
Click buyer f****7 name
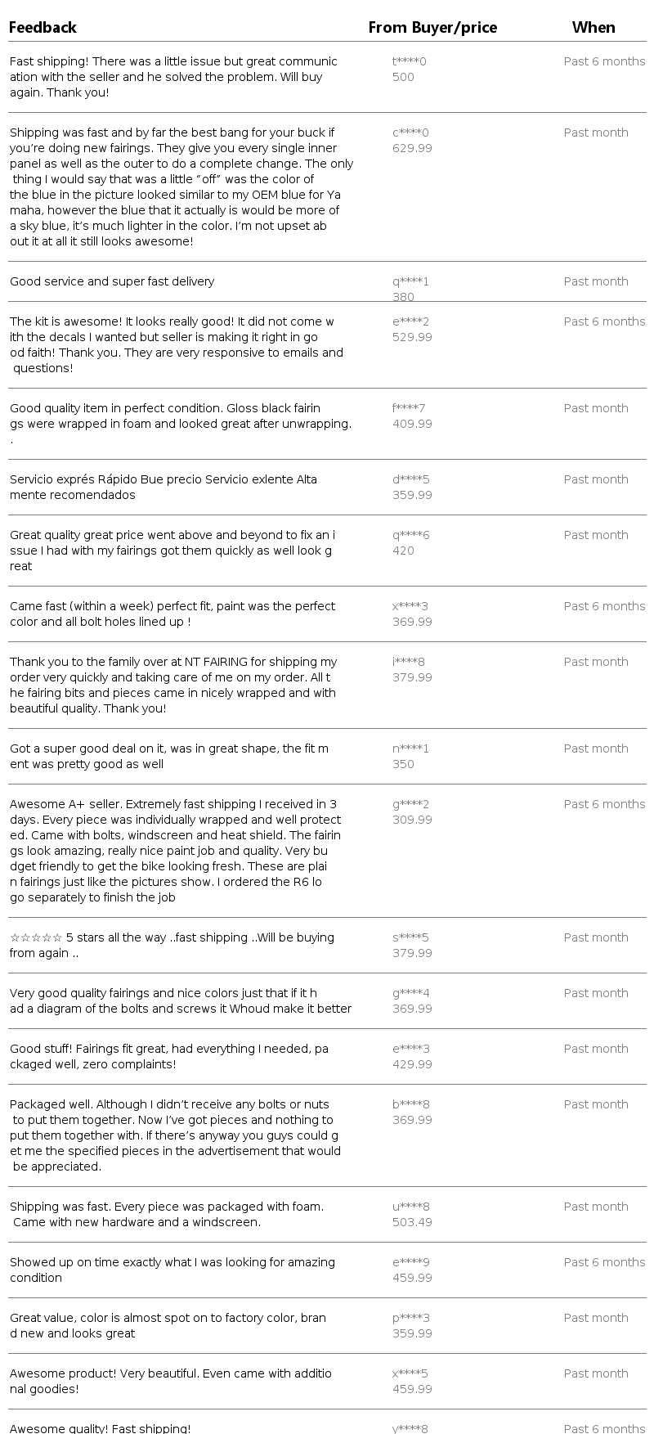pos(409,408)
